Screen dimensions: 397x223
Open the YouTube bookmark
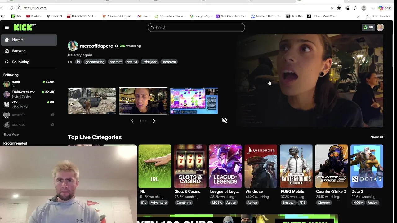(34, 16)
